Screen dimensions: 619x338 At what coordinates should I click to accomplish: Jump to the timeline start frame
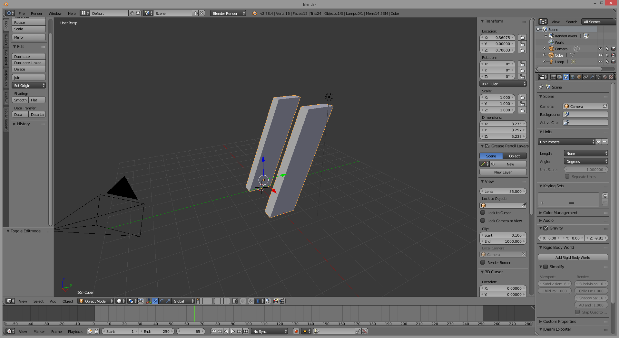pos(213,331)
